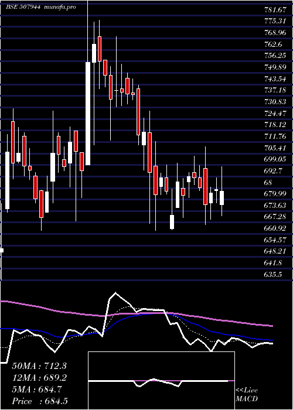This screenshot has width=293, height=410.
Task: Select the 781.67 price axis label
Action: pyautogui.click(x=275, y=10)
